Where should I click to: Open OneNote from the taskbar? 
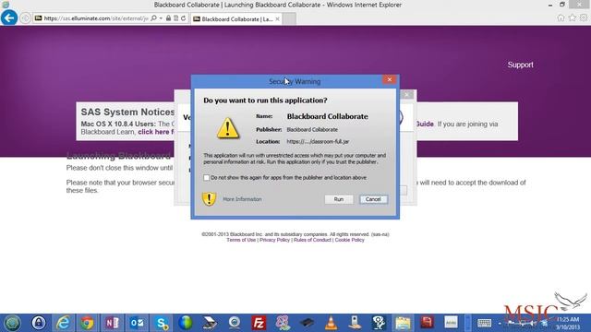[112, 323]
